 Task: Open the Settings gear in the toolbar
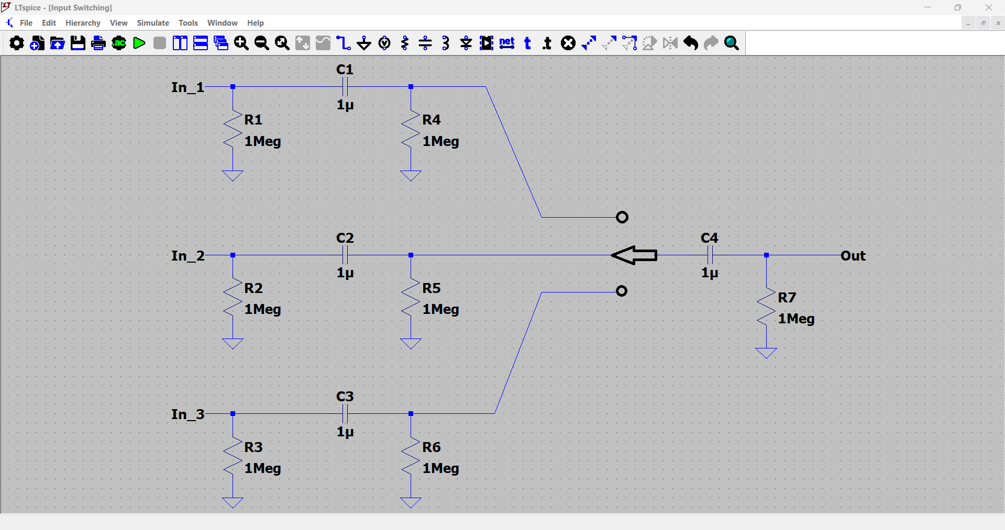(16, 43)
